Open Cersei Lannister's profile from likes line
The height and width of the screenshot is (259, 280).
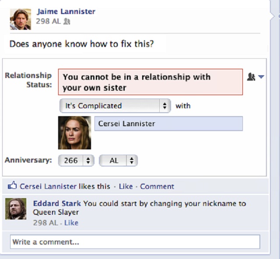48,186
